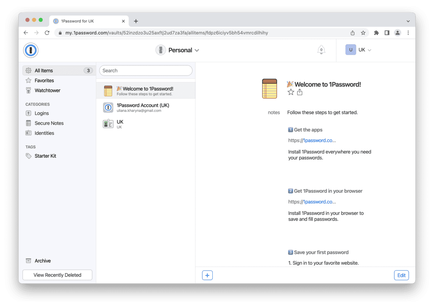Focus the Search field

point(146,71)
